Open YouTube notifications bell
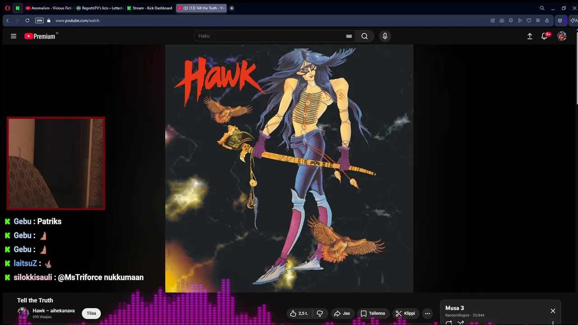This screenshot has height=325, width=578. click(x=545, y=36)
